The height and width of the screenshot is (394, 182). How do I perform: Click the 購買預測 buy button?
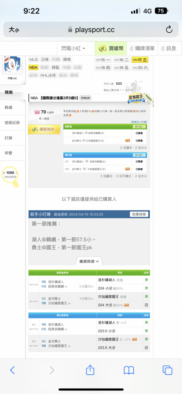click(44, 129)
